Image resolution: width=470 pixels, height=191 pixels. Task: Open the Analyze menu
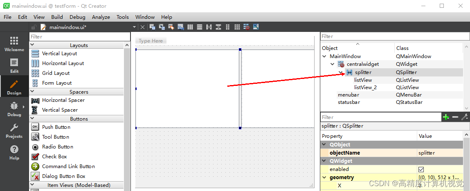coord(101,17)
